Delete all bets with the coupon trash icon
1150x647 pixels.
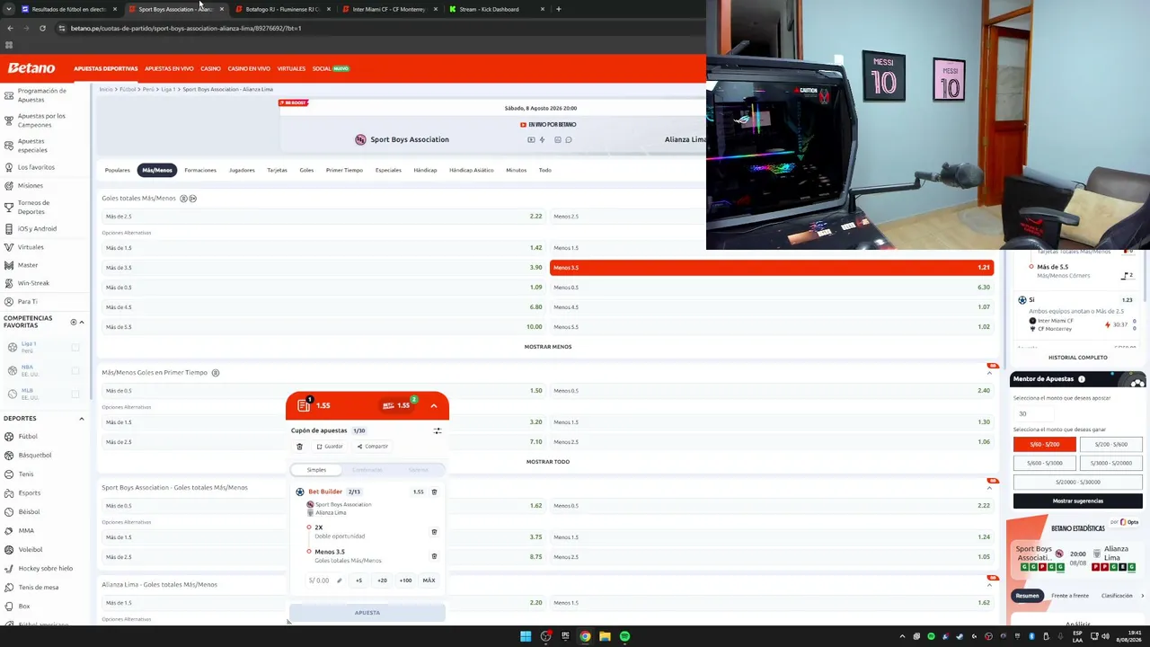click(300, 447)
